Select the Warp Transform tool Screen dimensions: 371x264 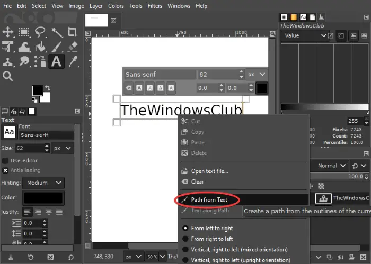[24, 47]
